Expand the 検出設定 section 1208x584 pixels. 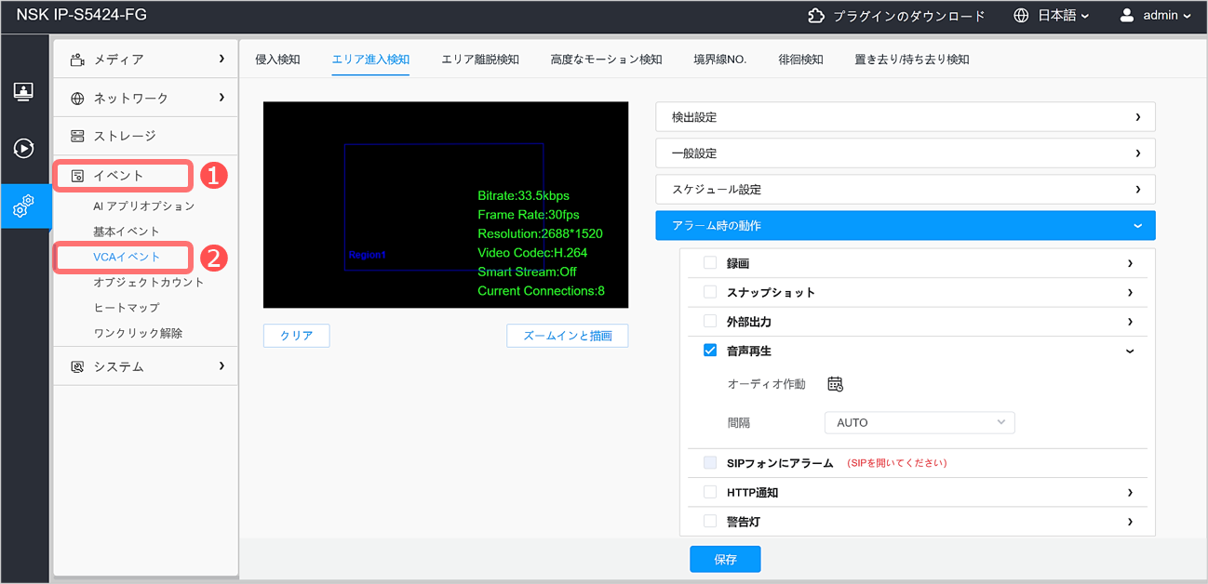(x=905, y=117)
